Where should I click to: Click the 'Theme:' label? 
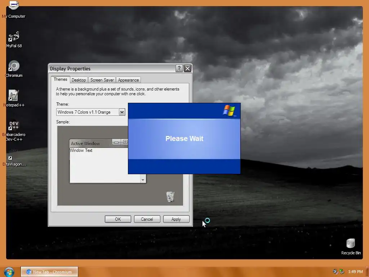pyautogui.click(x=63, y=104)
